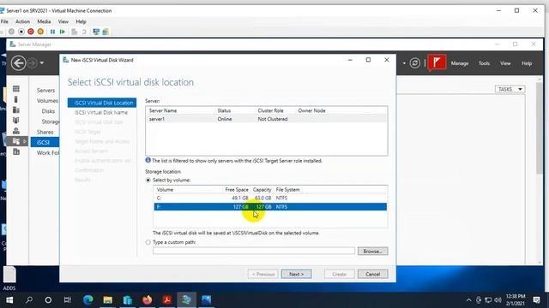Create a VM checkpoint from toolbar
The image size is (549, 308).
[x=75, y=32]
